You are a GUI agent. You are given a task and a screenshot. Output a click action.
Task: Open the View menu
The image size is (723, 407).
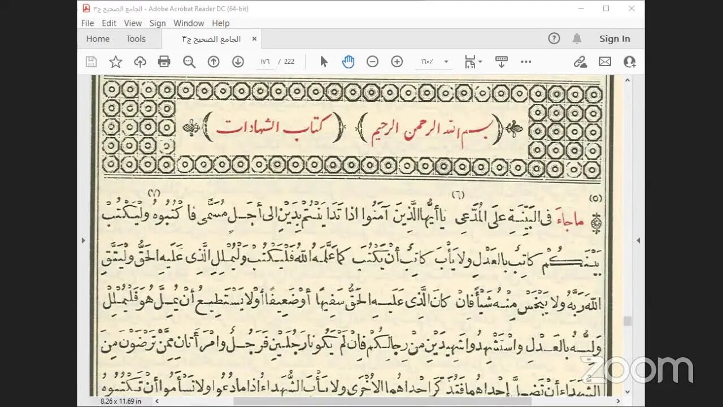(133, 23)
